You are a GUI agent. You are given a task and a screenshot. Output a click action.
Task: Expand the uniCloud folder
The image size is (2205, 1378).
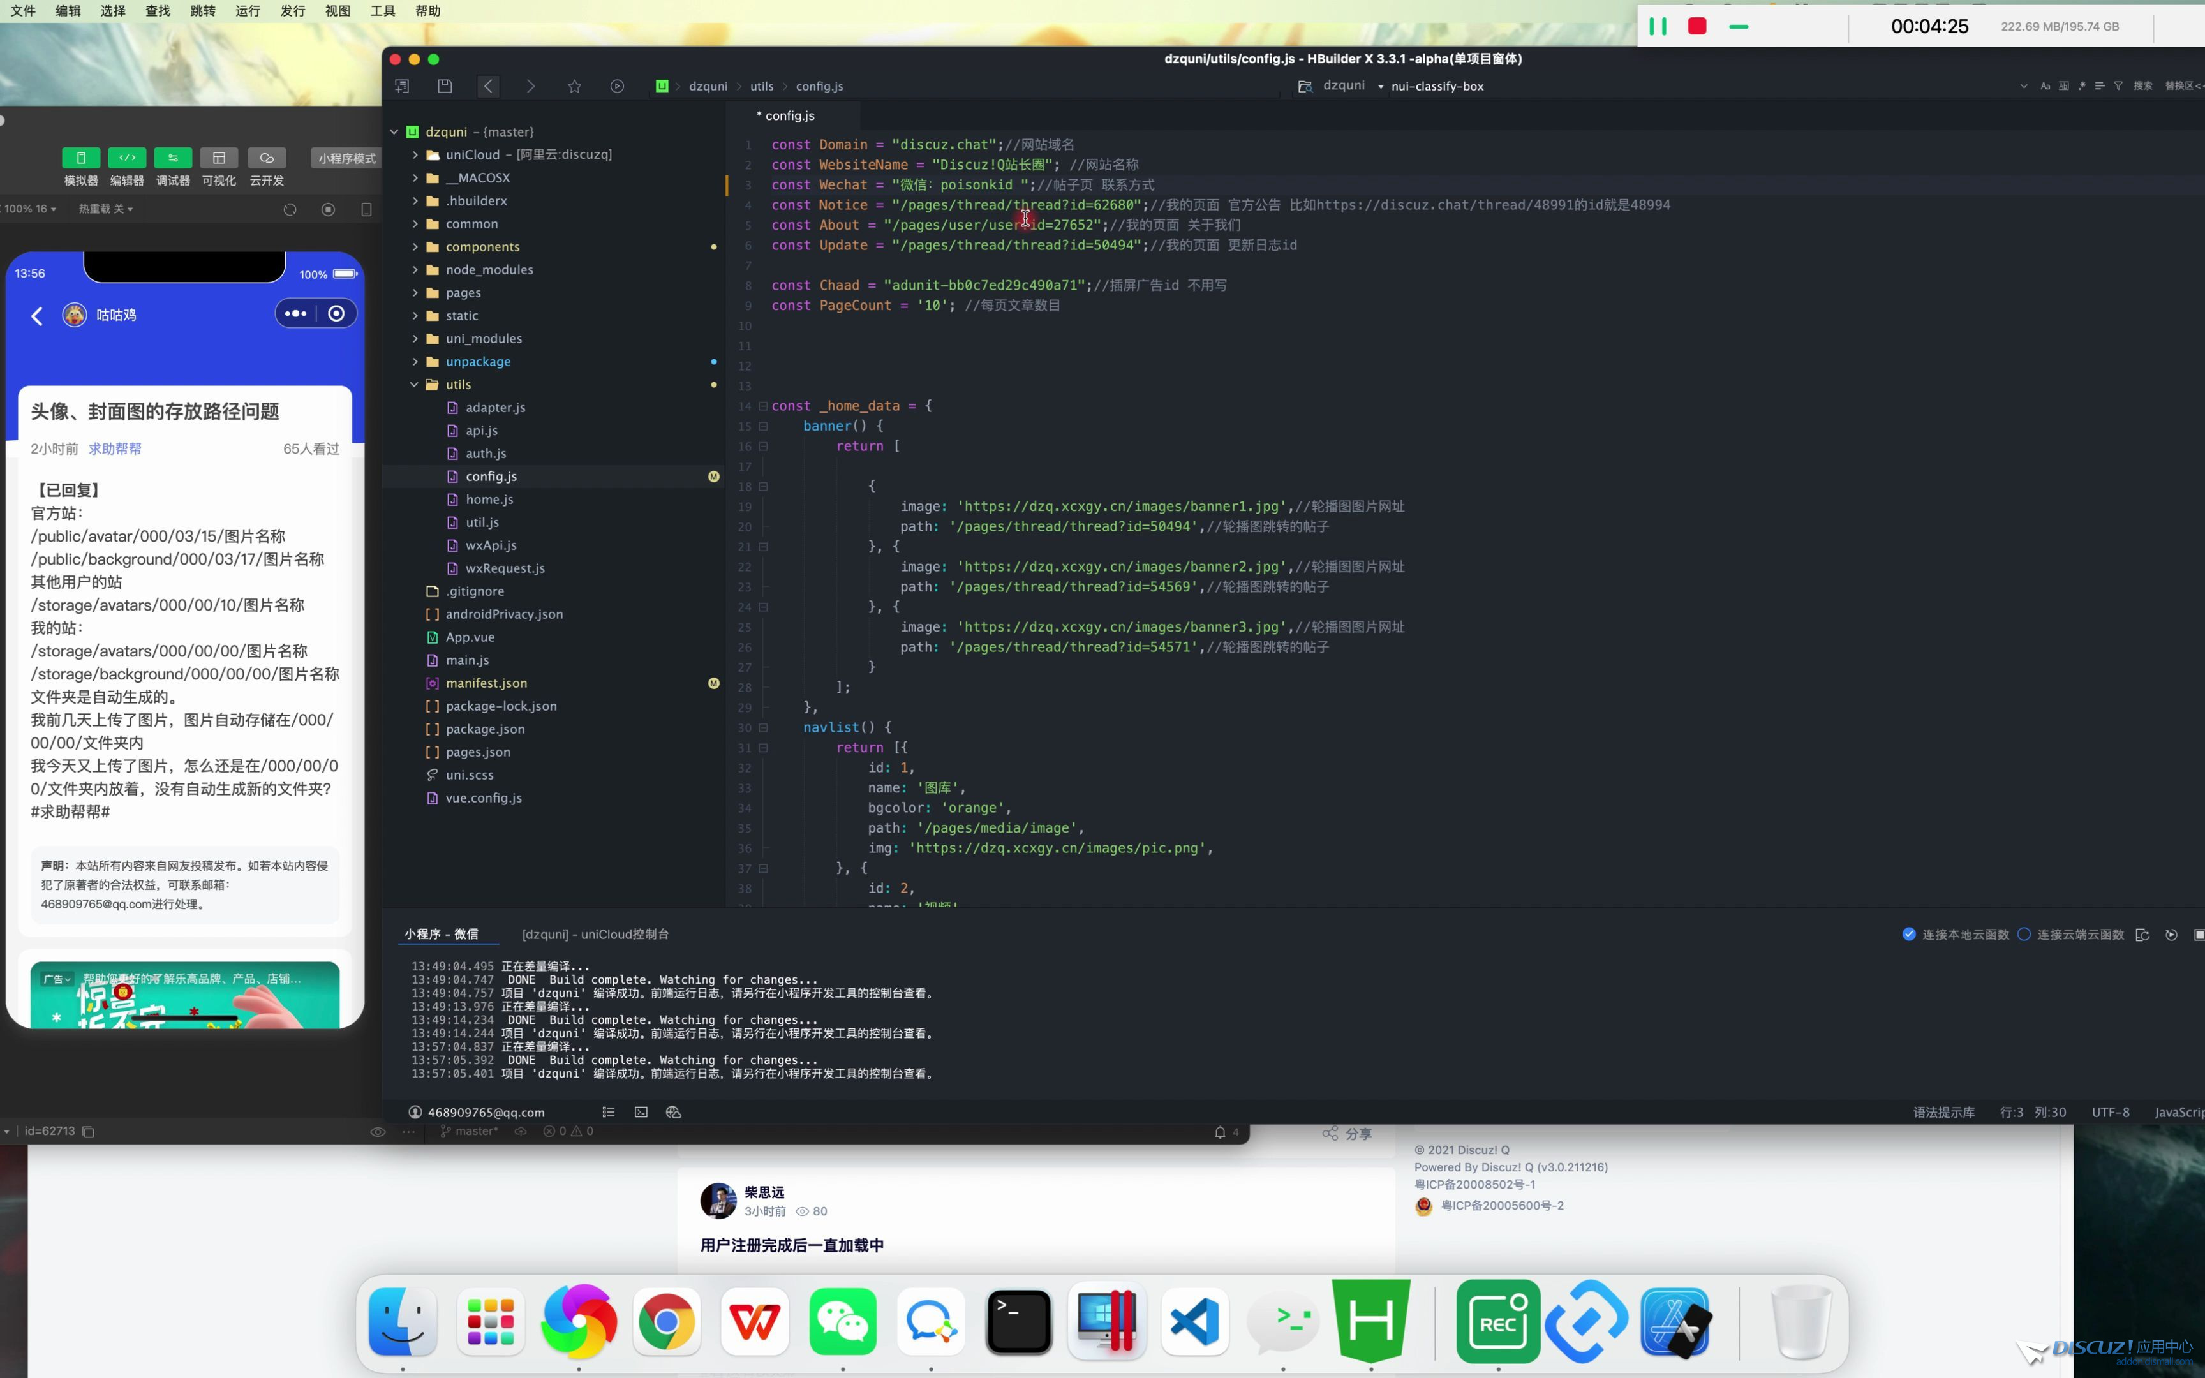[415, 155]
